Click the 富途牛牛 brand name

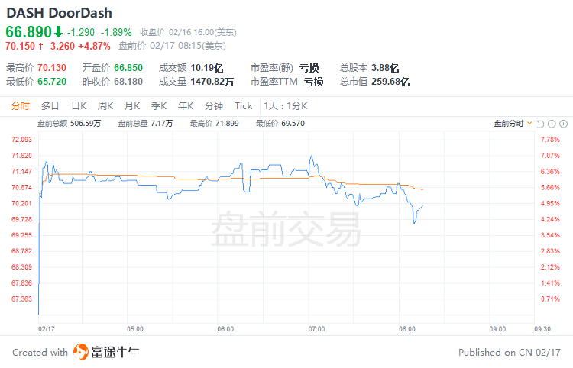click(x=115, y=352)
